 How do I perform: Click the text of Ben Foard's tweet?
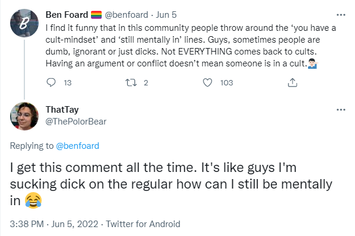click(x=191, y=46)
